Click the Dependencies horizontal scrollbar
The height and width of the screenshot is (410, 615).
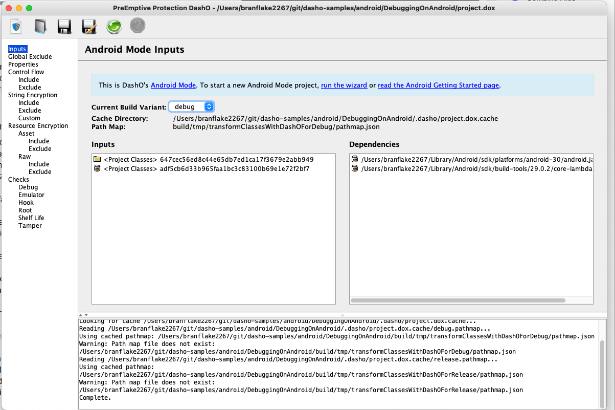click(458, 300)
